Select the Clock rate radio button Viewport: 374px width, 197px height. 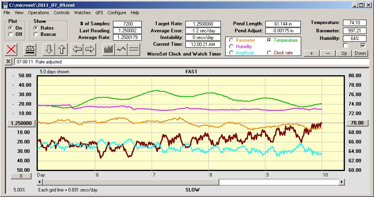coord(269,52)
